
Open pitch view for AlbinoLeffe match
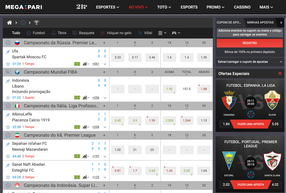[x=77, y=127]
